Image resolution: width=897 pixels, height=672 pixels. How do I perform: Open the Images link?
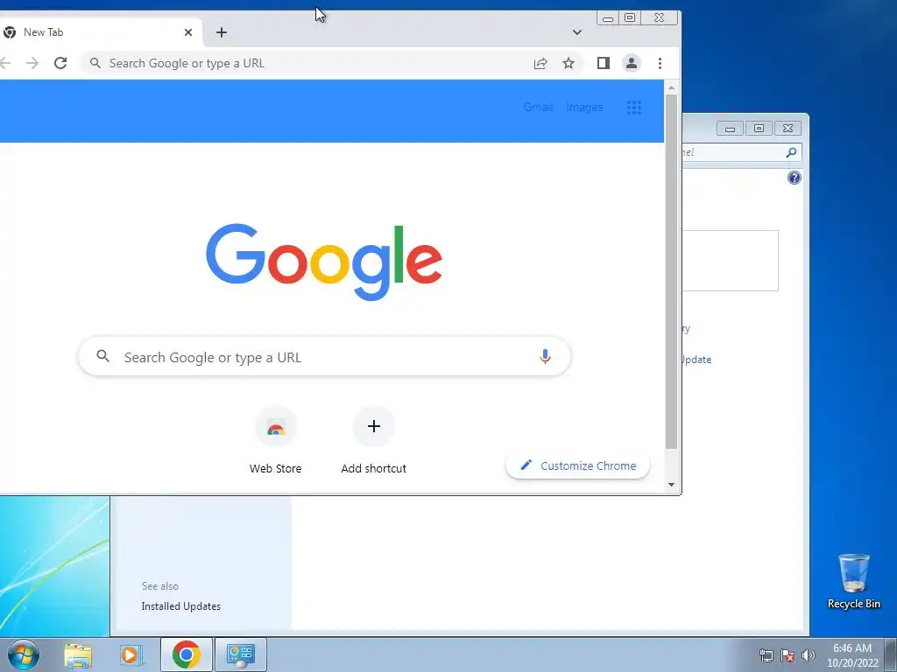pyautogui.click(x=584, y=107)
